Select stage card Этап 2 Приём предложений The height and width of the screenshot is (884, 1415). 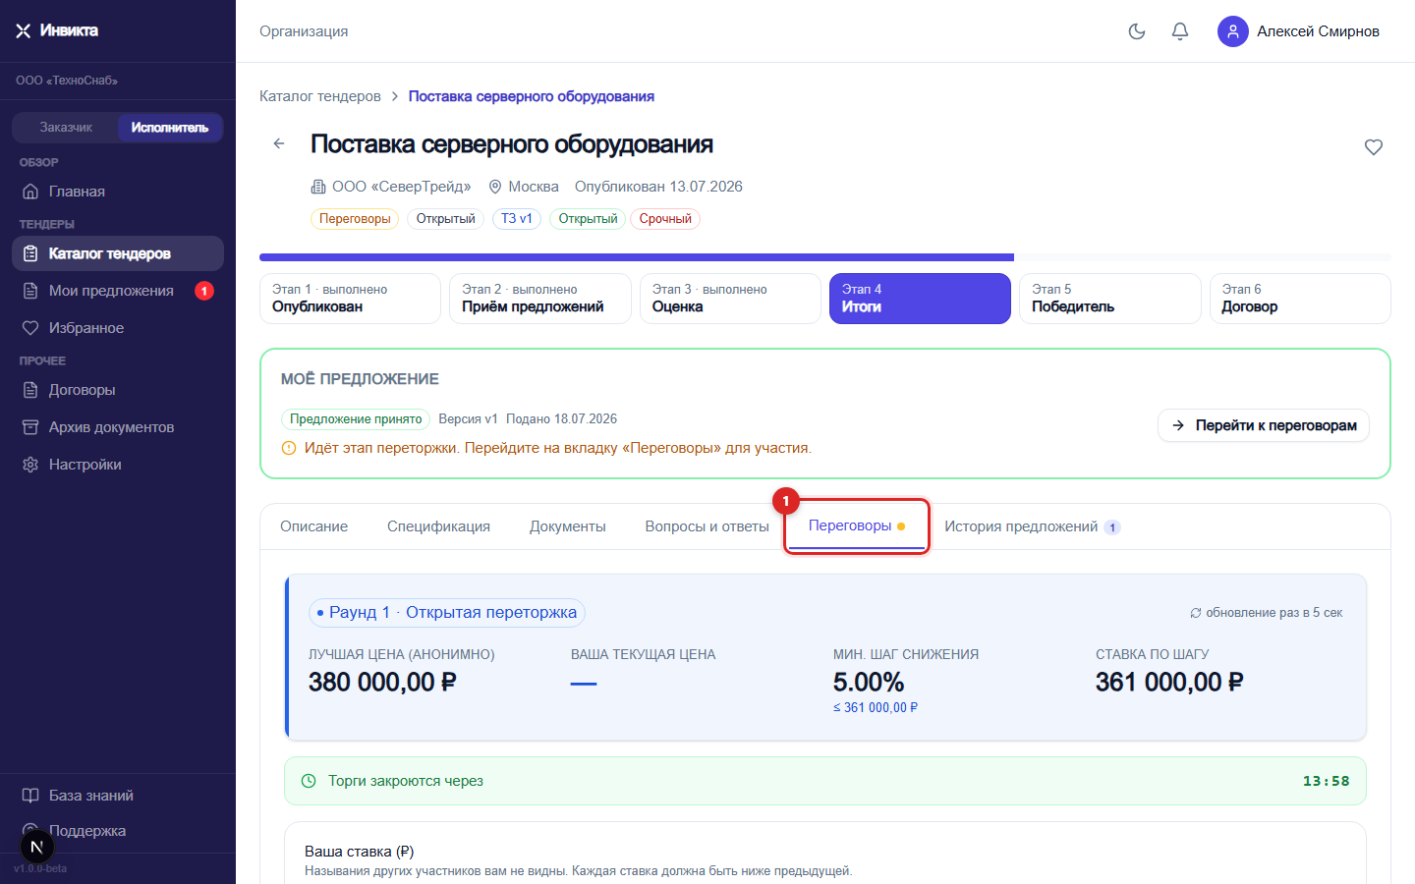click(540, 299)
